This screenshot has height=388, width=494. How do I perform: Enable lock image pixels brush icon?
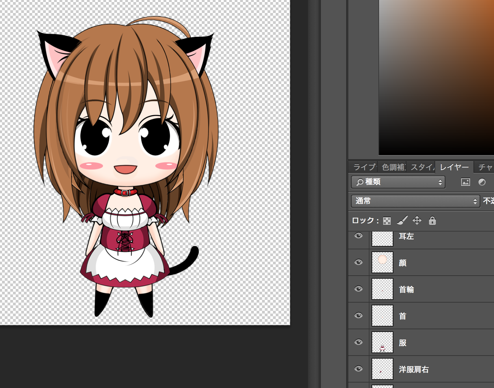402,220
